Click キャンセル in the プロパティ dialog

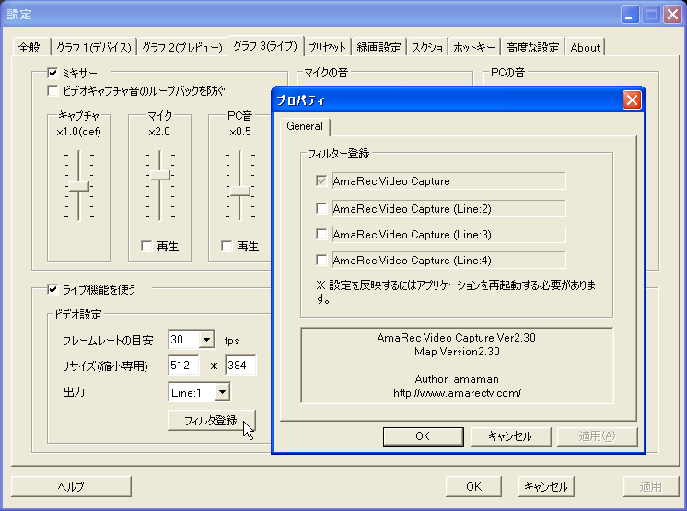point(510,436)
